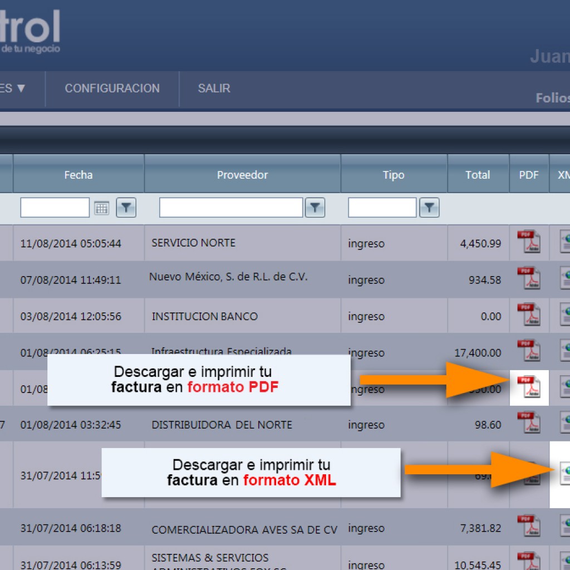Click PDF icon for INSTITUCION BANCO row

pos(529,315)
